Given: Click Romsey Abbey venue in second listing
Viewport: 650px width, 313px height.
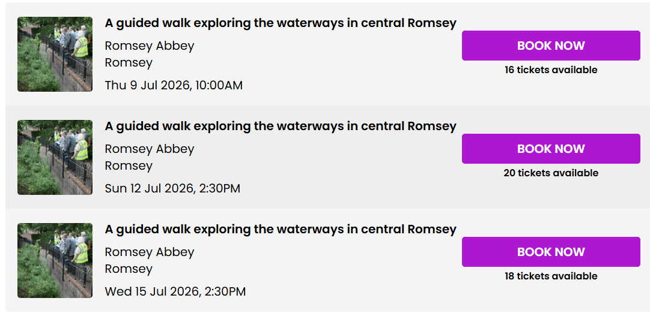Looking at the screenshot, I should pyautogui.click(x=150, y=149).
